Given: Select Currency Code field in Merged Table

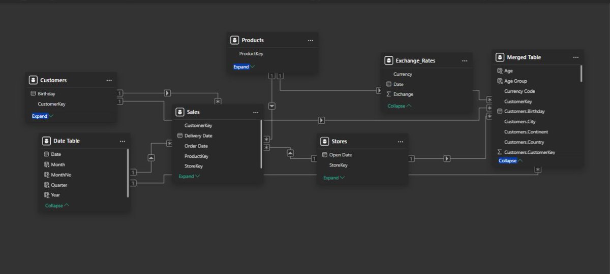Looking at the screenshot, I should [520, 91].
